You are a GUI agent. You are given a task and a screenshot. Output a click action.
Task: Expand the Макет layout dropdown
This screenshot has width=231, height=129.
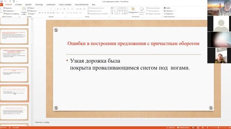click(x=31, y=8)
